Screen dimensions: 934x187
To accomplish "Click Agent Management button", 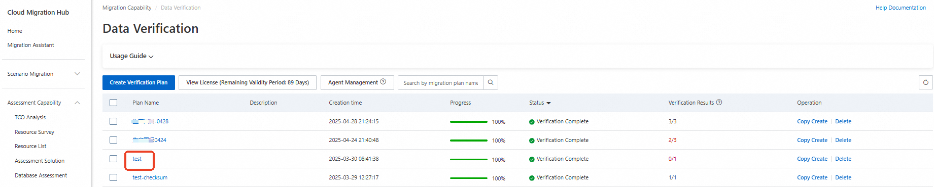I will [x=357, y=82].
